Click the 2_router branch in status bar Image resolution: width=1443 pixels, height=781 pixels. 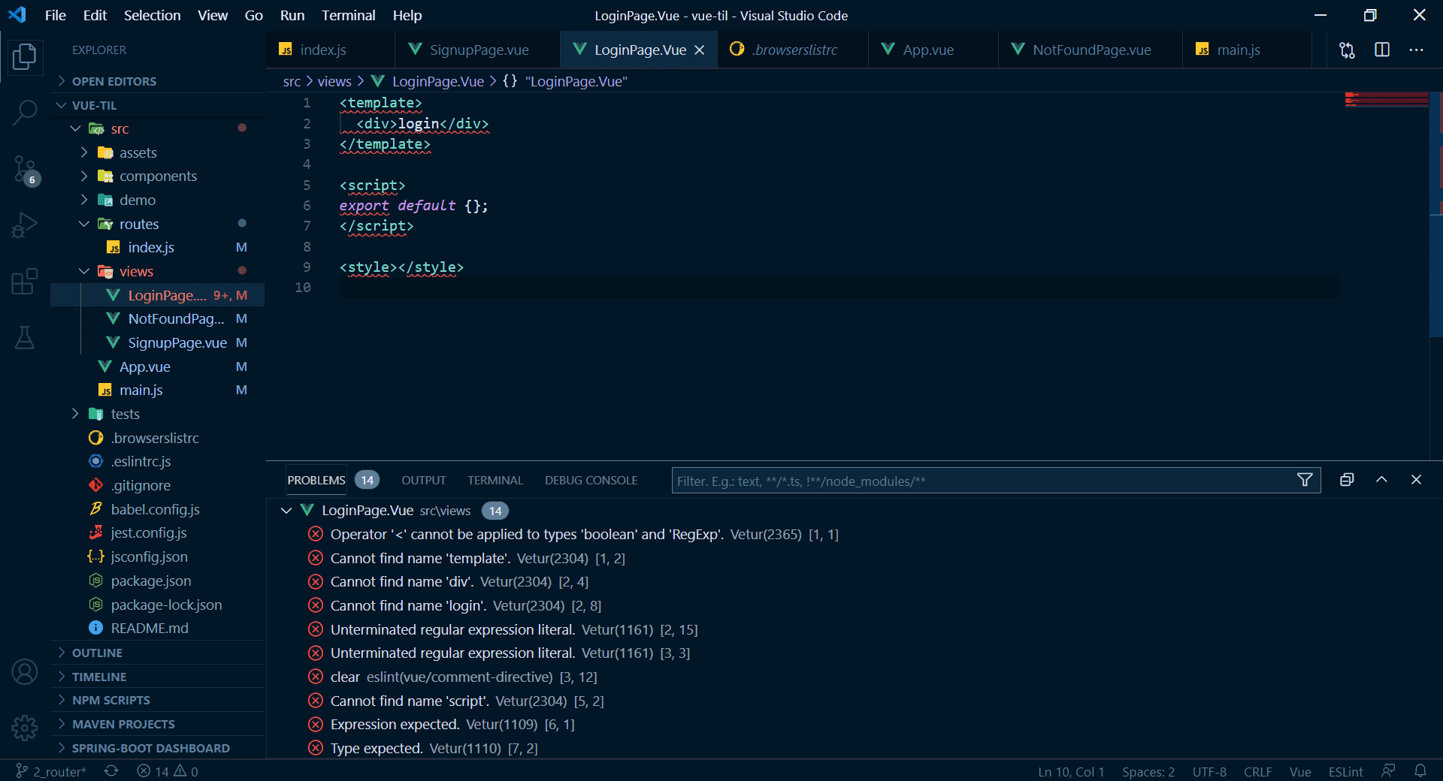point(51,771)
